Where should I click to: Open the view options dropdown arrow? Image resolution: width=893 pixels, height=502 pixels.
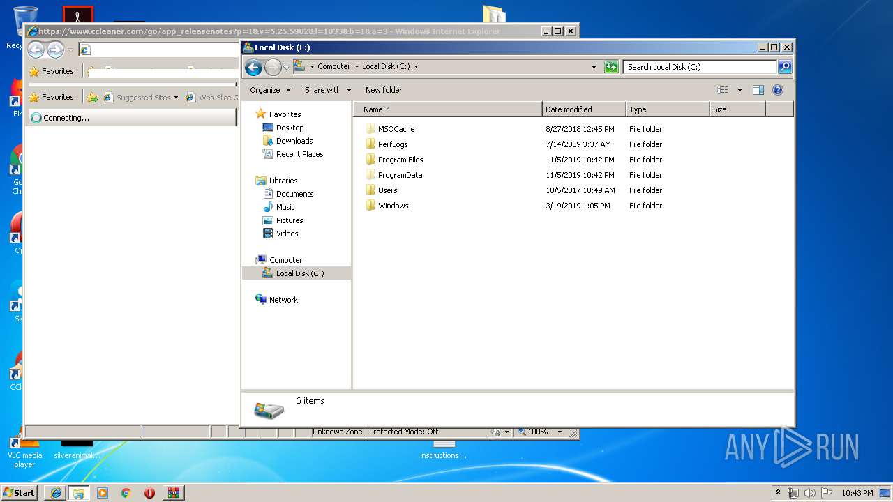coord(740,90)
